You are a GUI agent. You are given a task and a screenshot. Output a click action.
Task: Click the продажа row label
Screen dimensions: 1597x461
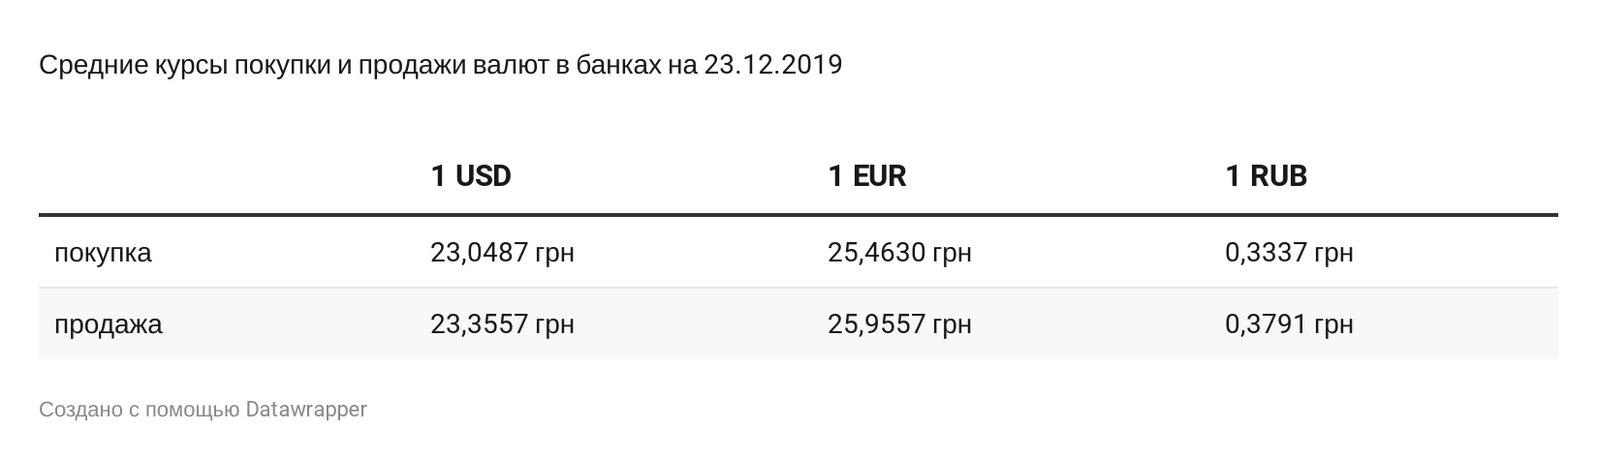[109, 323]
